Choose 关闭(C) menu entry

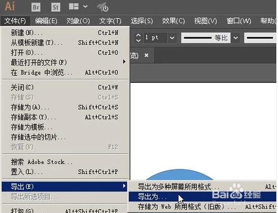click(65, 87)
